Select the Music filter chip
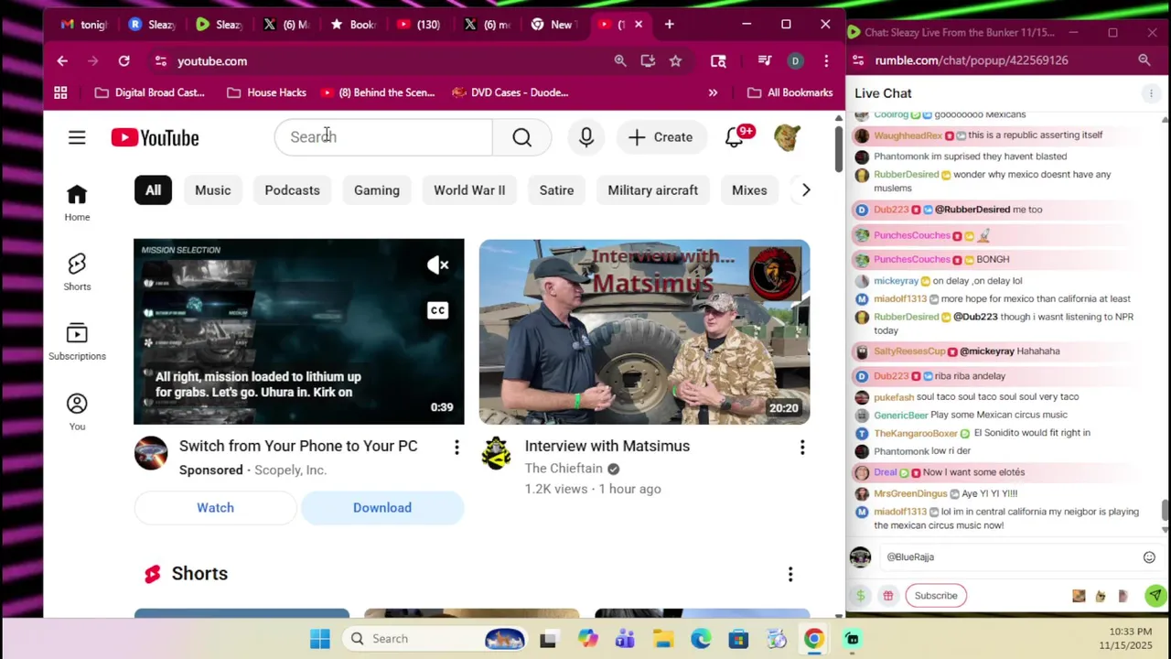1171x659 pixels. (x=212, y=190)
